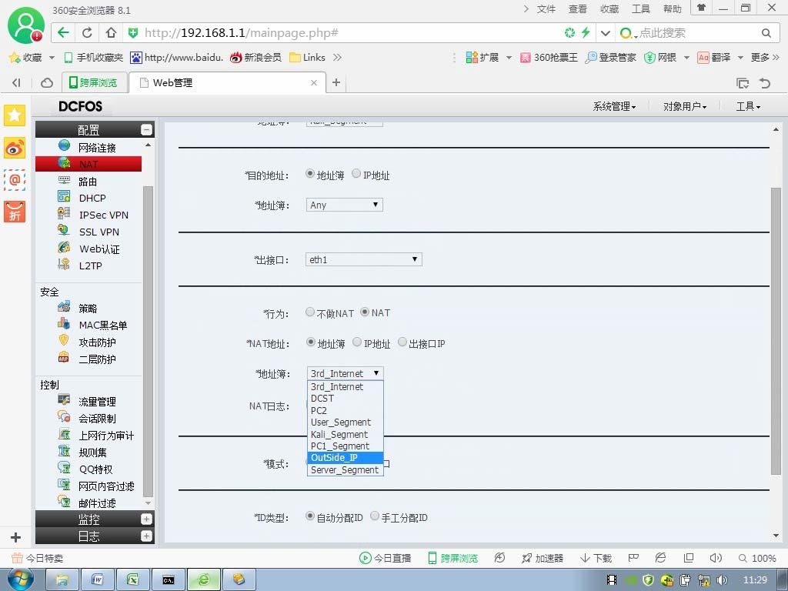Open the browser 文件 menu
Viewport: 788px width, 591px height.
tap(546, 9)
